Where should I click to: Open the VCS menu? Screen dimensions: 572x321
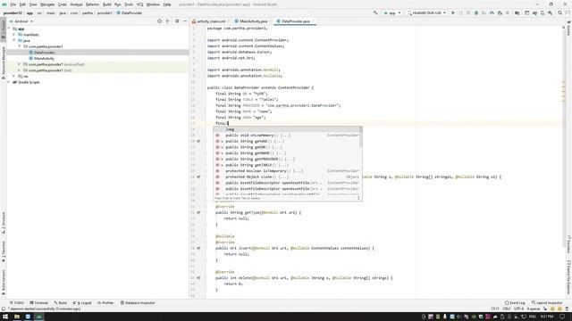coord(139,4)
